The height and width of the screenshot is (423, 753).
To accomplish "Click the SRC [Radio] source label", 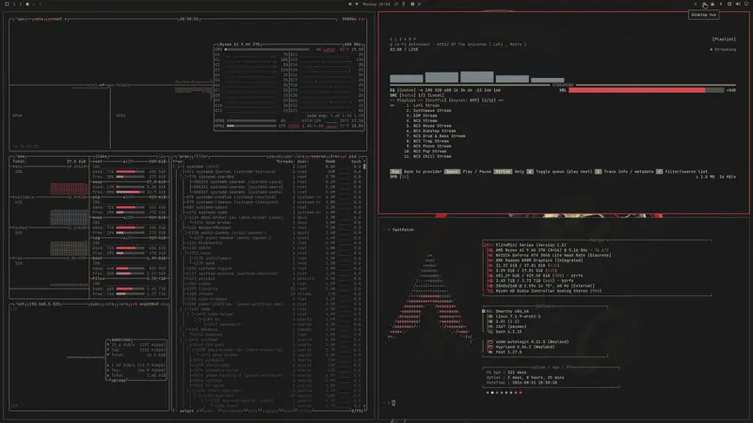I will pyautogui.click(x=408, y=96).
